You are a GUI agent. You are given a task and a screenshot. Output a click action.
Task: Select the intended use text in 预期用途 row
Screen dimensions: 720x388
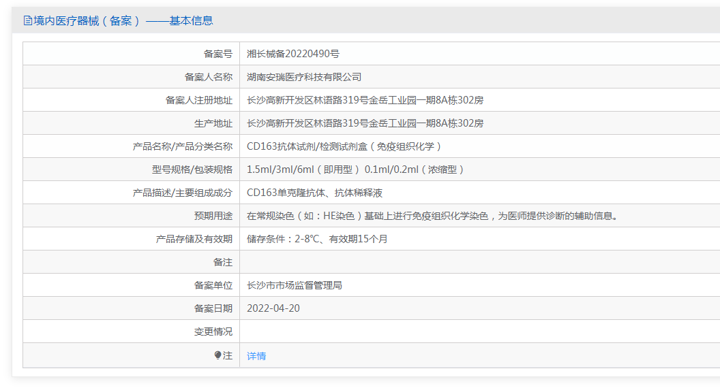(432, 216)
